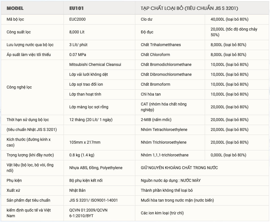
Task: Click the 40,000L (loại bỏ 80%) value
Action: [229, 19]
